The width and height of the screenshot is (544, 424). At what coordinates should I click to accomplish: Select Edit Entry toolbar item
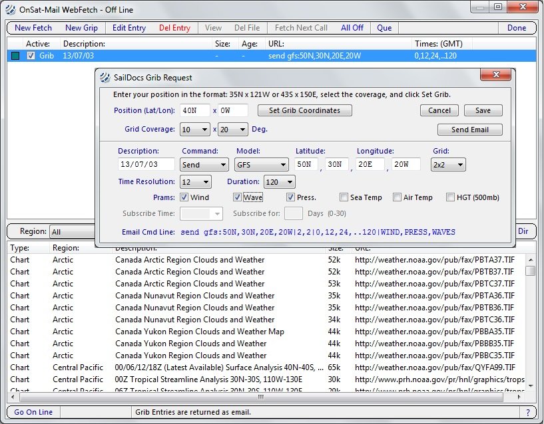pos(129,28)
